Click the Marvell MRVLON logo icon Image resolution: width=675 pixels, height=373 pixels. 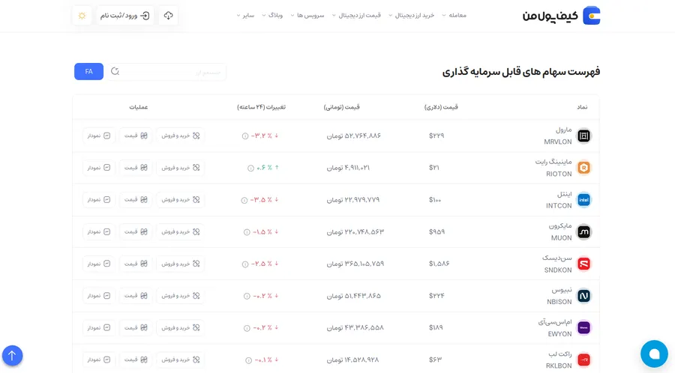pos(583,136)
